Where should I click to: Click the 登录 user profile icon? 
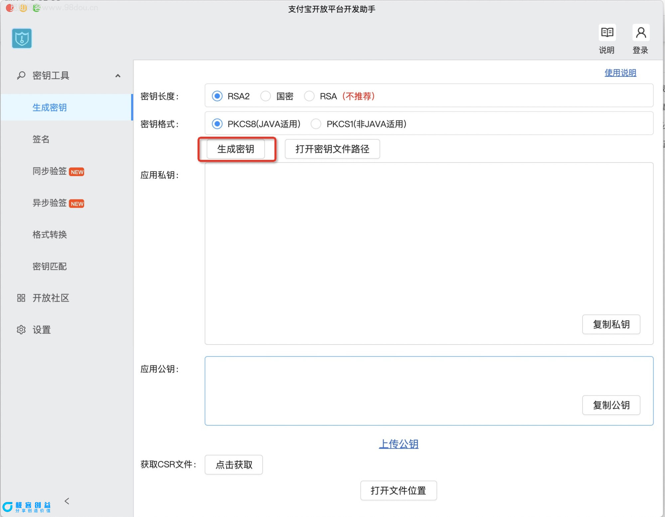coord(640,33)
